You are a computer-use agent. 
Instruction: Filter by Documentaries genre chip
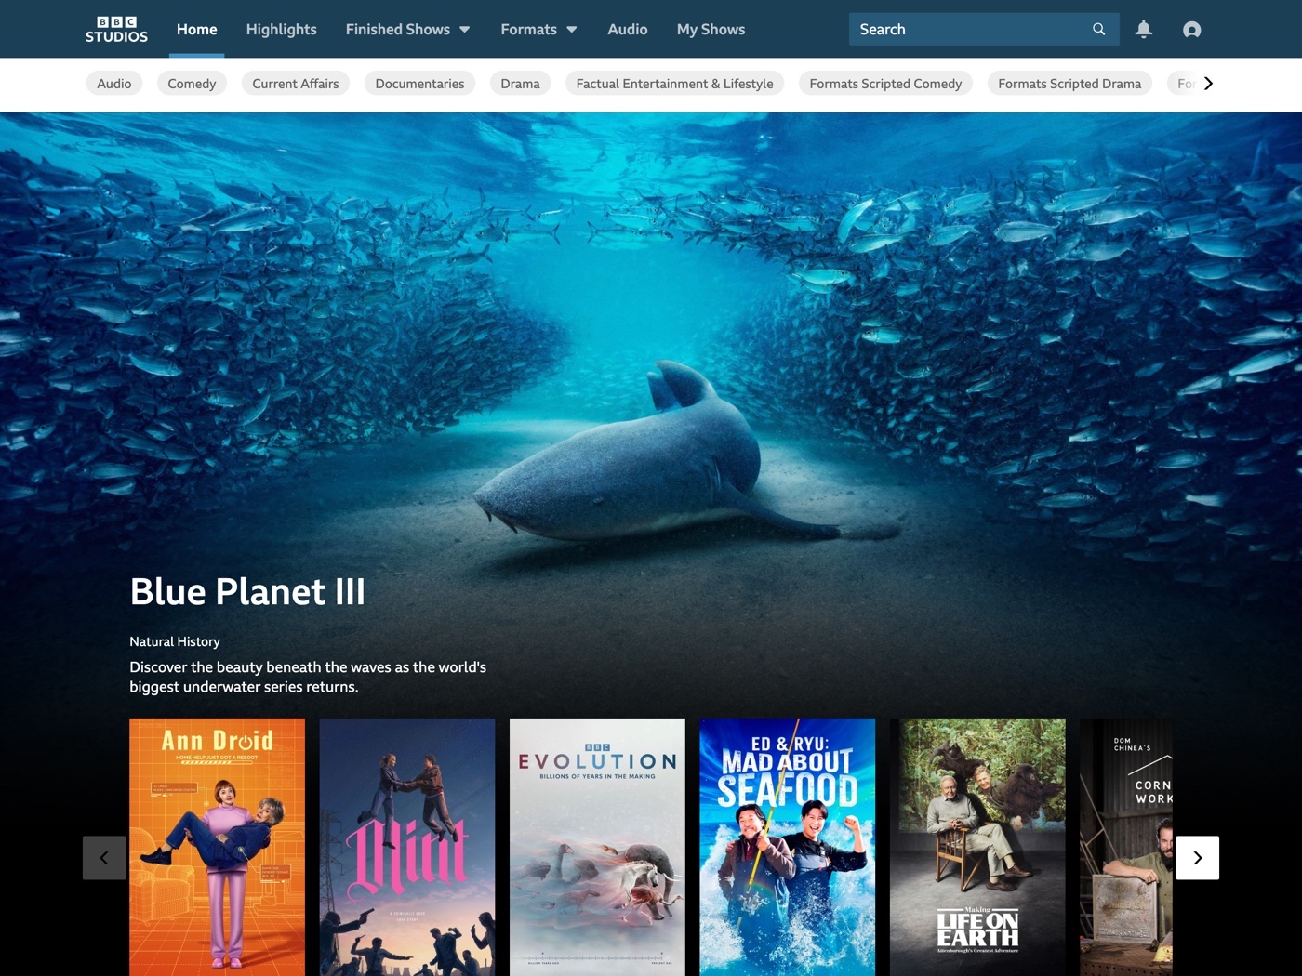[x=419, y=84]
